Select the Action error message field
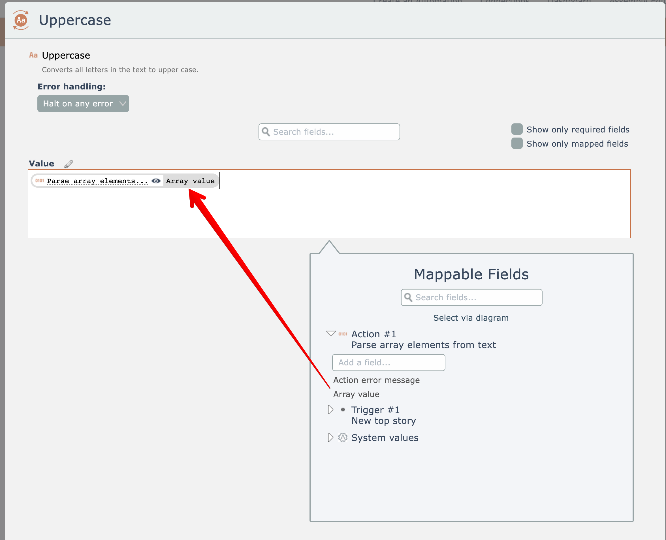 click(x=376, y=380)
